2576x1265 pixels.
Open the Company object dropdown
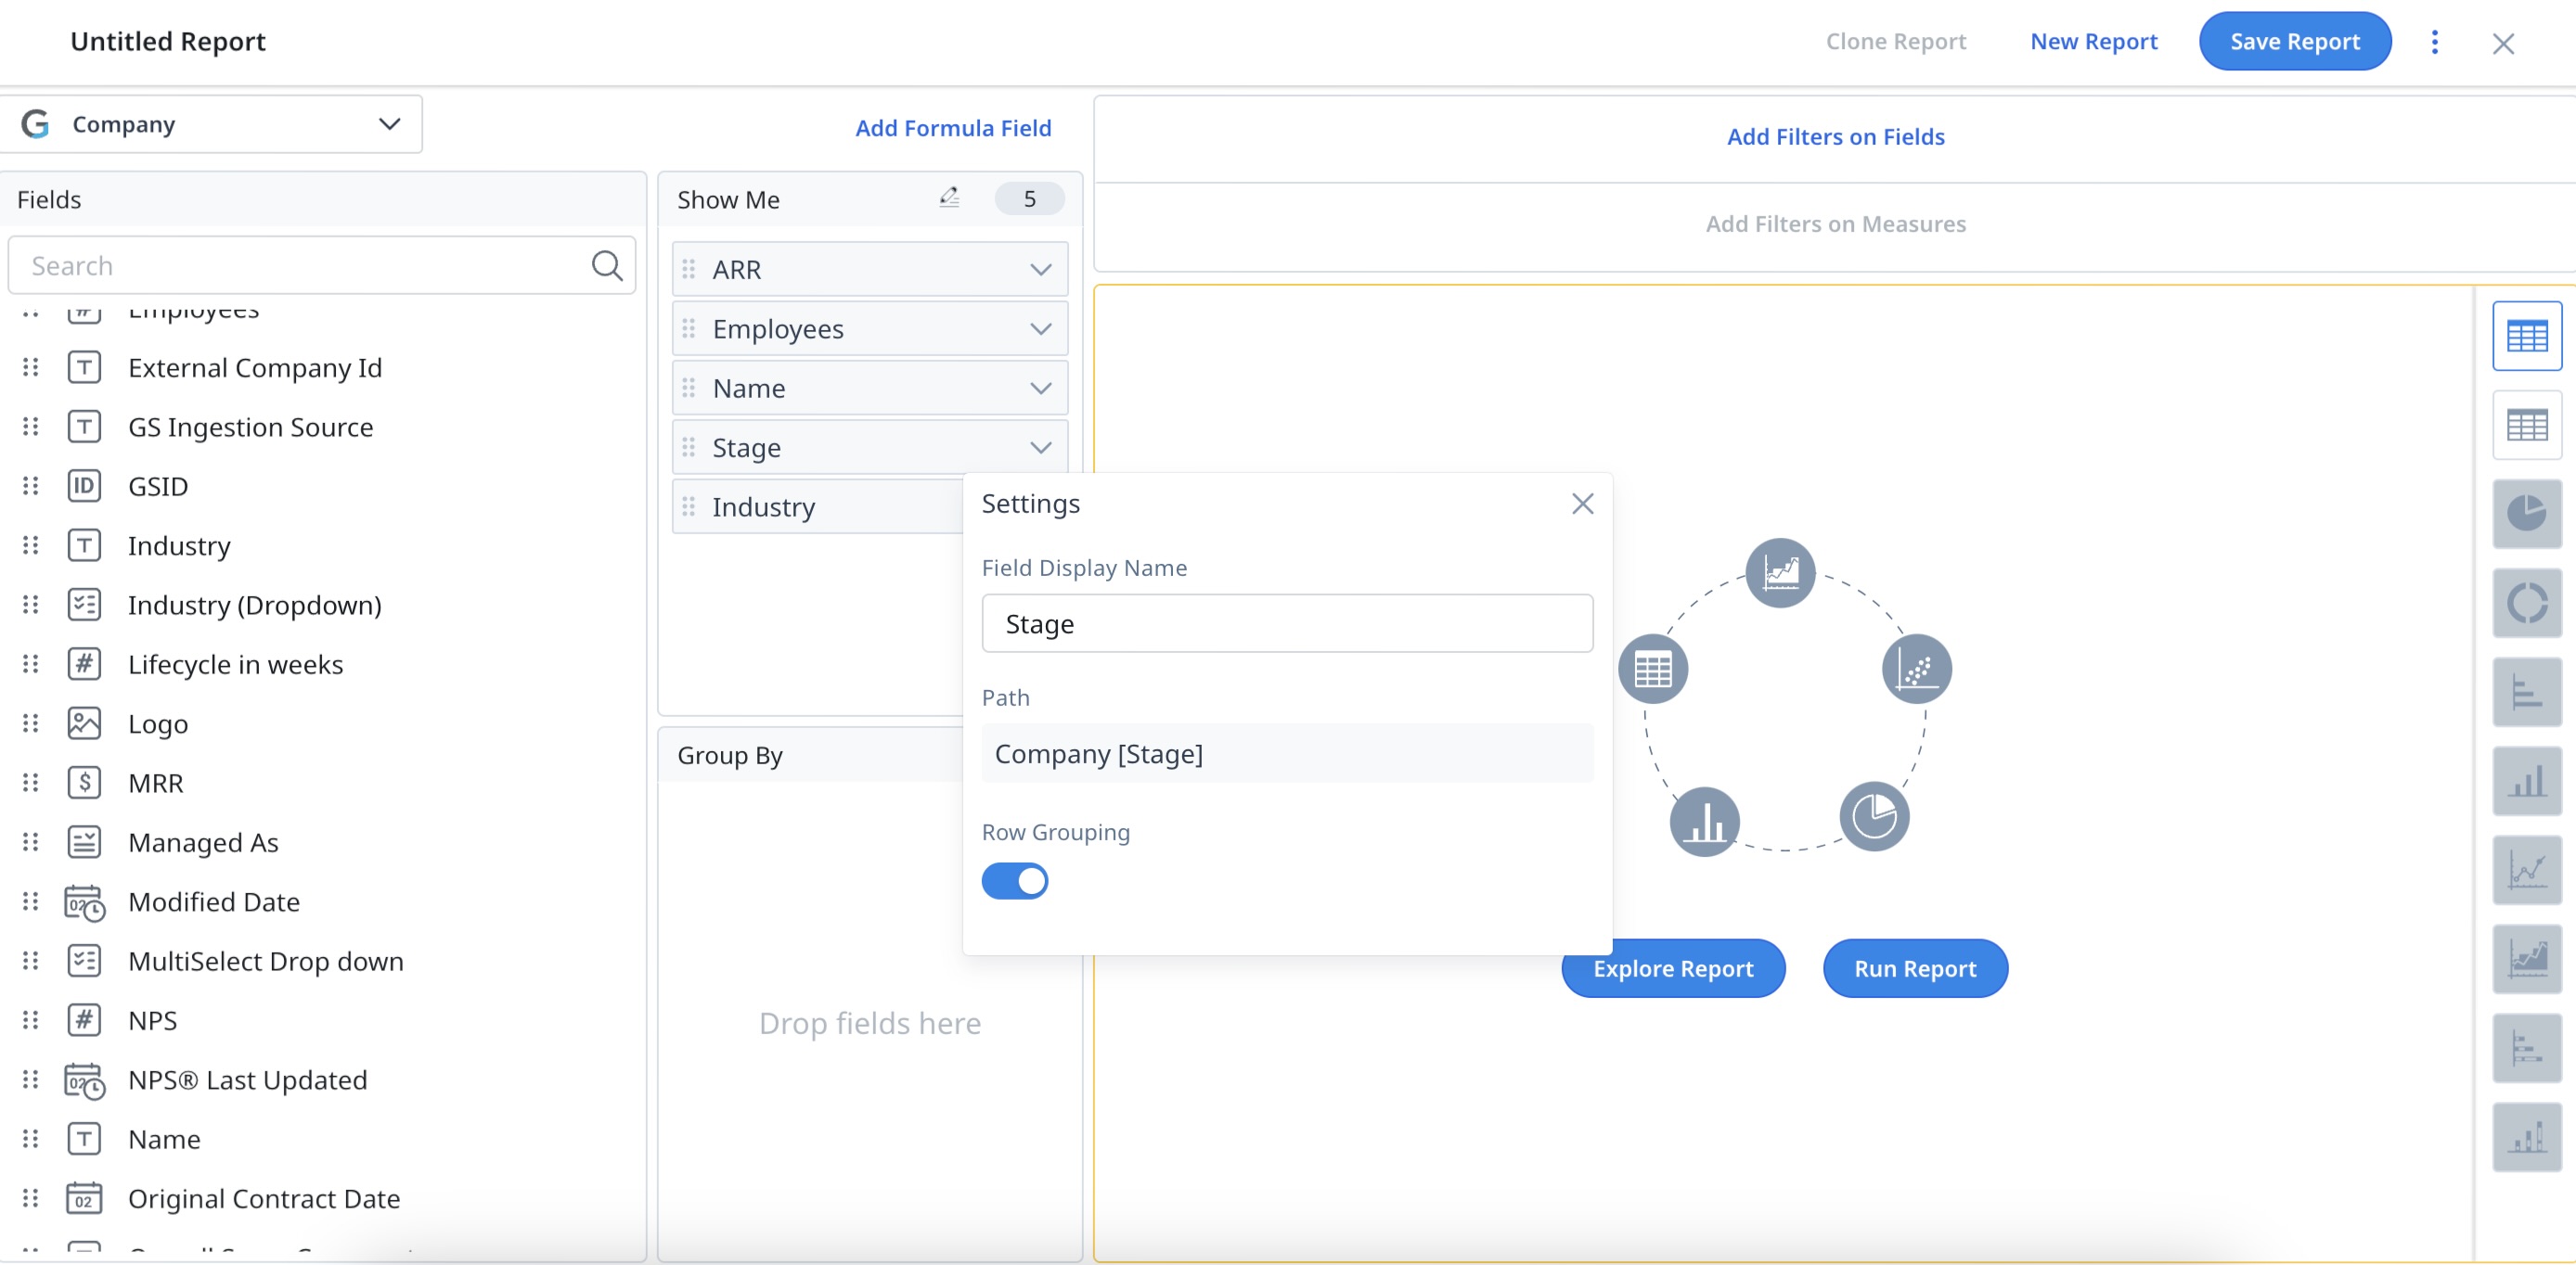pos(211,124)
